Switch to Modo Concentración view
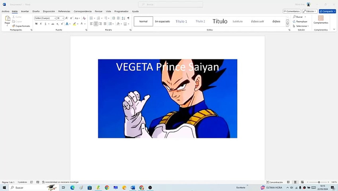The height and width of the screenshot is (191, 338). [274, 182]
